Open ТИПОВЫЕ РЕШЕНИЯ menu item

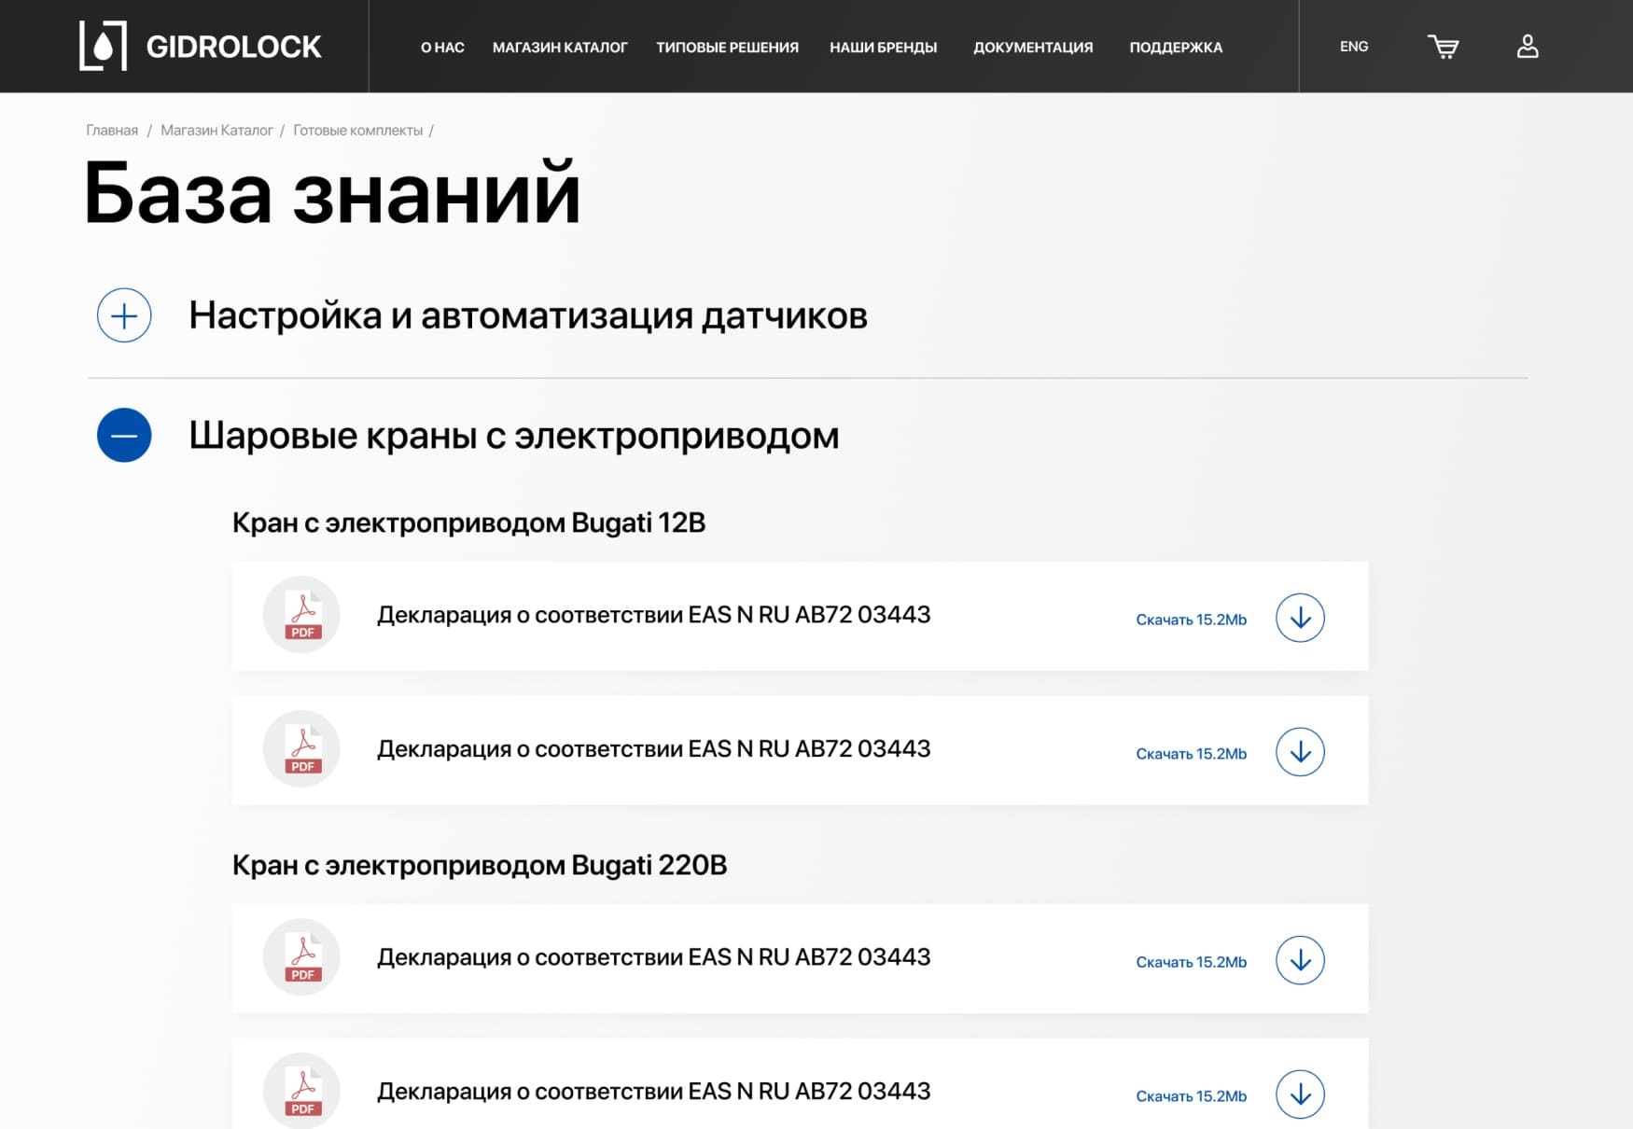(x=727, y=48)
